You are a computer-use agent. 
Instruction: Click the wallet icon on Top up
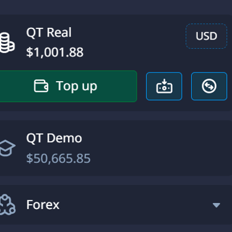[41, 86]
